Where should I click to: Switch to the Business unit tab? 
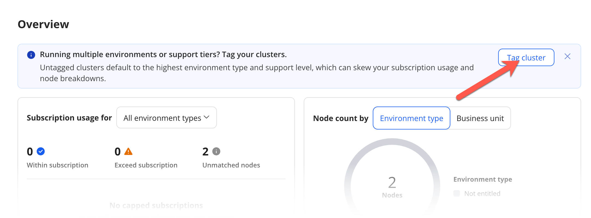tap(480, 118)
